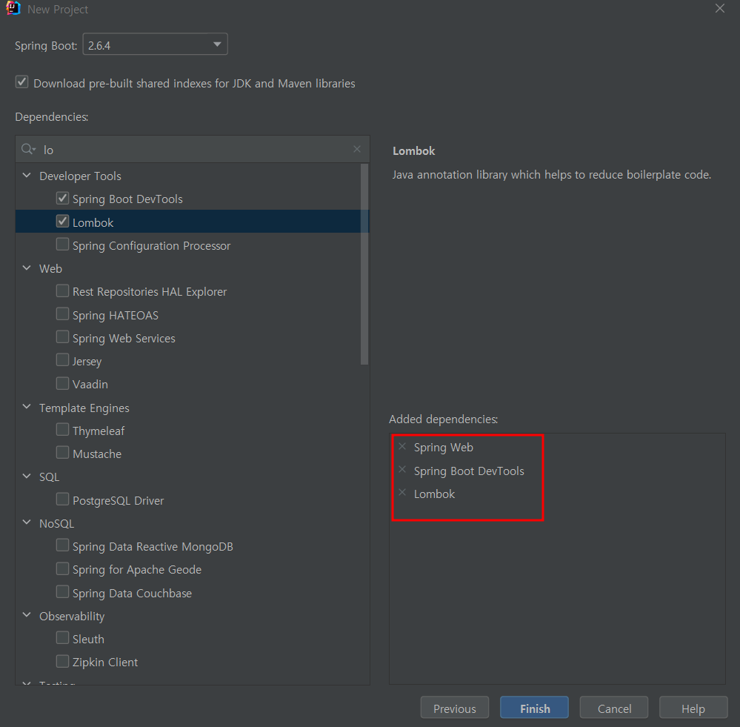Check Spring HATEOAS dependency

point(62,314)
